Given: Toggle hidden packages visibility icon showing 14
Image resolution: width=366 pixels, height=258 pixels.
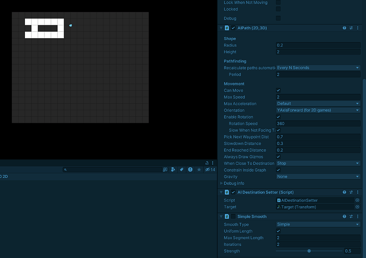Looking at the screenshot, I should pyautogui.click(x=210, y=170).
